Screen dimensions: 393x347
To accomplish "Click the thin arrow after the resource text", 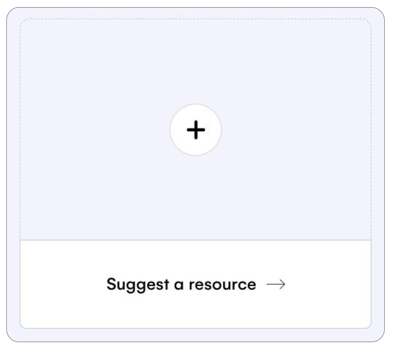I will click(276, 284).
